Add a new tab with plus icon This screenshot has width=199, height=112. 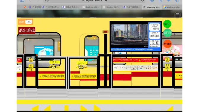coord(169,1)
